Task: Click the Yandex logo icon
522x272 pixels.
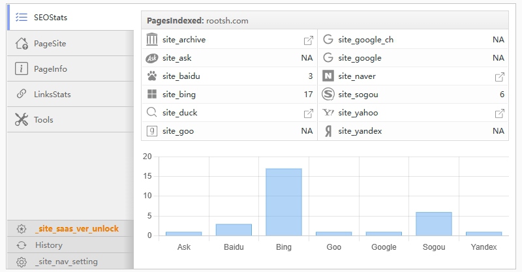Action: tap(328, 131)
